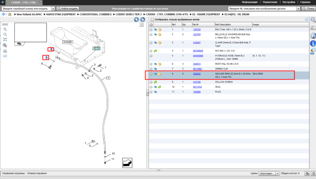Screen dimensions: 316x179
Task: Click the green arrow on the SEAL row
Action: pyautogui.click(x=160, y=87)
